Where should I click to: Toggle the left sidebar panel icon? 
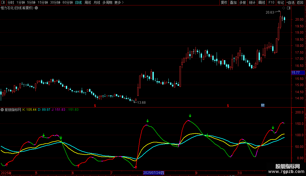[x=2, y=2]
